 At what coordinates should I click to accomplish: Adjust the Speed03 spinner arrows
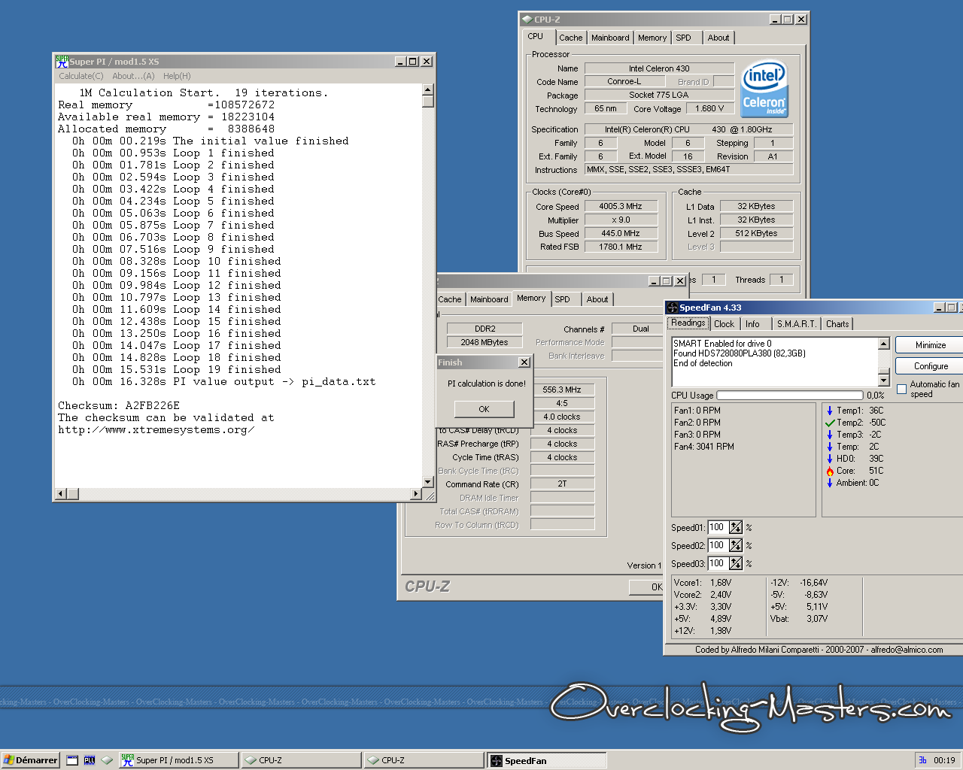[736, 564]
